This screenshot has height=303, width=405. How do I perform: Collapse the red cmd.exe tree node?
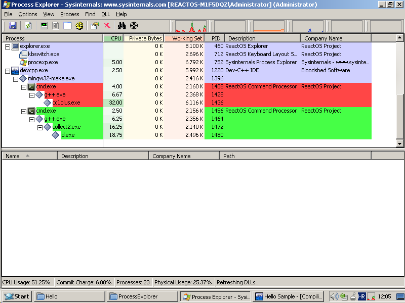tap(24, 87)
